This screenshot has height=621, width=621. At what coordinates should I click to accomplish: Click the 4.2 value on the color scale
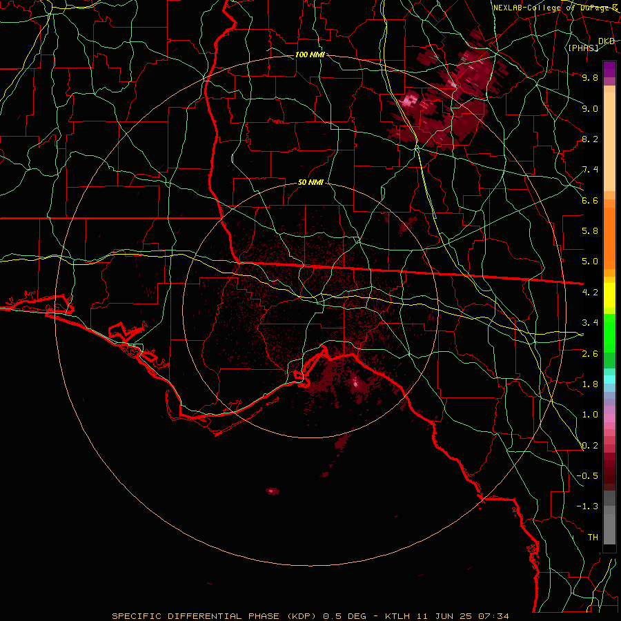click(590, 293)
